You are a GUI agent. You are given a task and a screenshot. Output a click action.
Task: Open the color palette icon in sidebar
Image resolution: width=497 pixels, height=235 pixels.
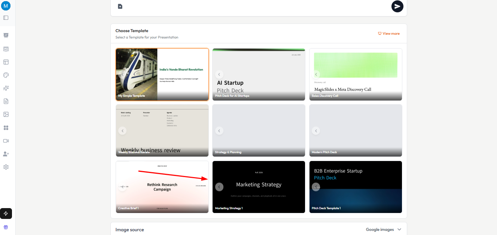click(x=6, y=75)
